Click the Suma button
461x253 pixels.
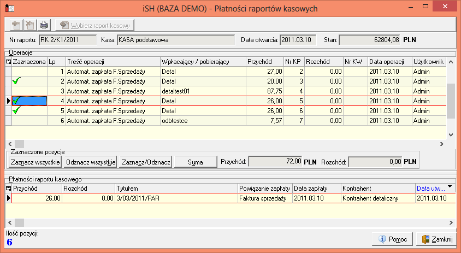[x=196, y=162]
